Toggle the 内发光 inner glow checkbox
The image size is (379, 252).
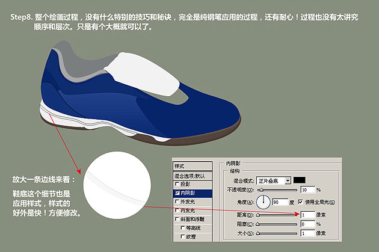click(x=177, y=211)
